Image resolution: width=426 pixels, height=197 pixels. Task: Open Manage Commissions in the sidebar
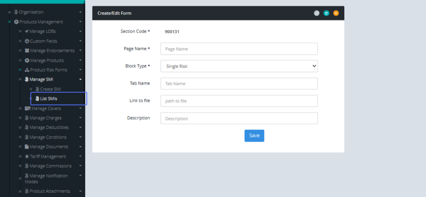[50, 166]
